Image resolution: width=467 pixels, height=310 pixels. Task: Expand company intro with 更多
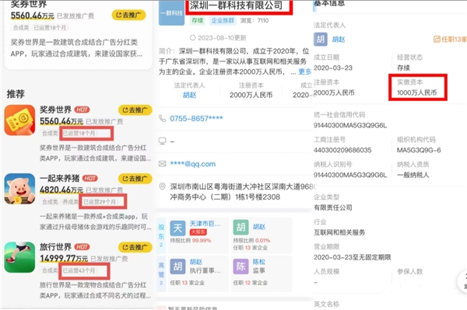coord(304,71)
